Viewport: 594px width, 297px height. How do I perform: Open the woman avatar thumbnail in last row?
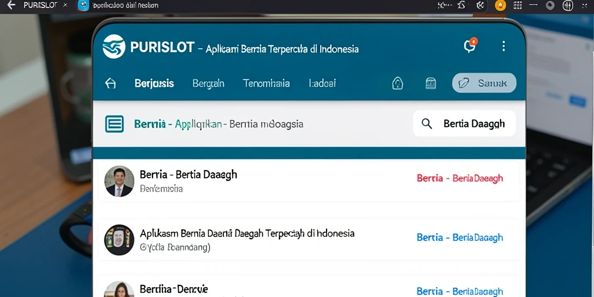(119, 289)
